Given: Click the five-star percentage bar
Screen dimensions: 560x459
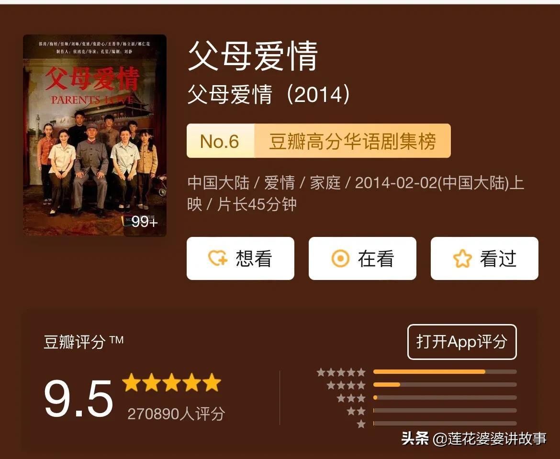Looking at the screenshot, I should 445,372.
